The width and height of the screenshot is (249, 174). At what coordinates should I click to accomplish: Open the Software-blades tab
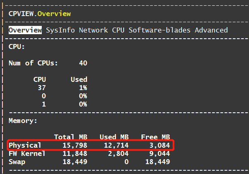click(x=159, y=30)
